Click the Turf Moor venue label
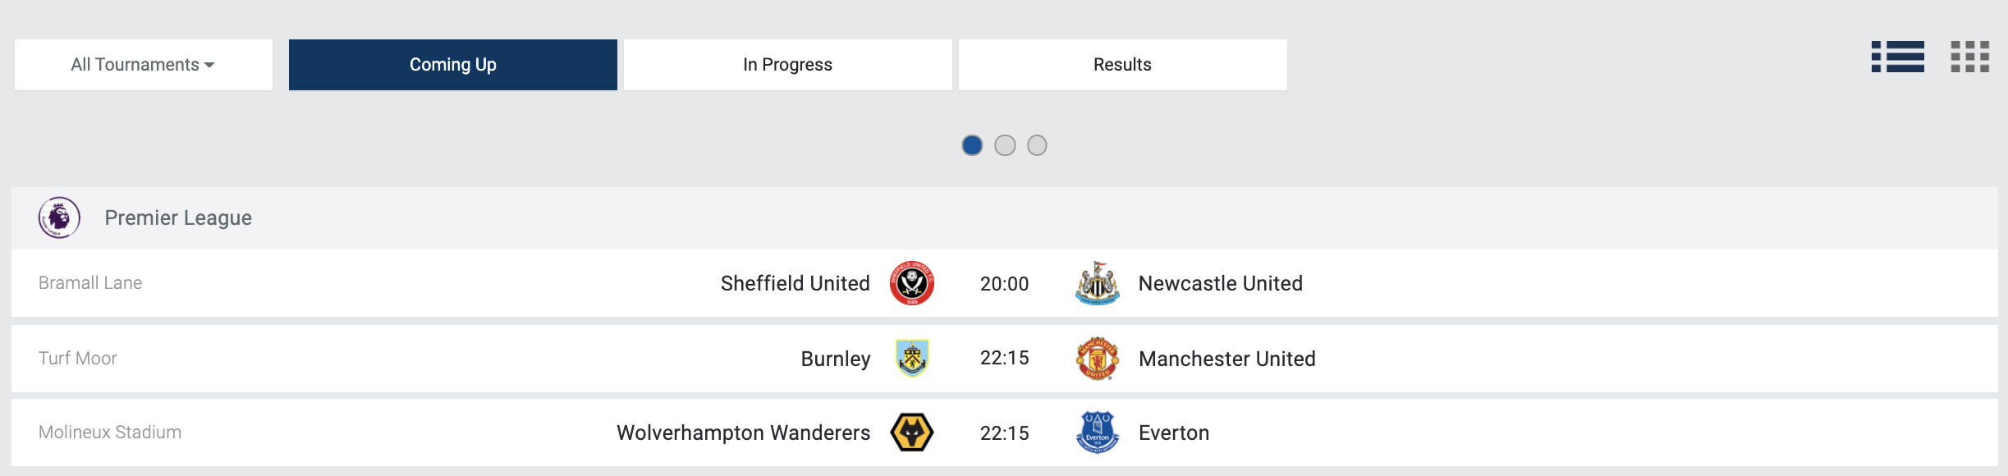2008x476 pixels. point(78,359)
